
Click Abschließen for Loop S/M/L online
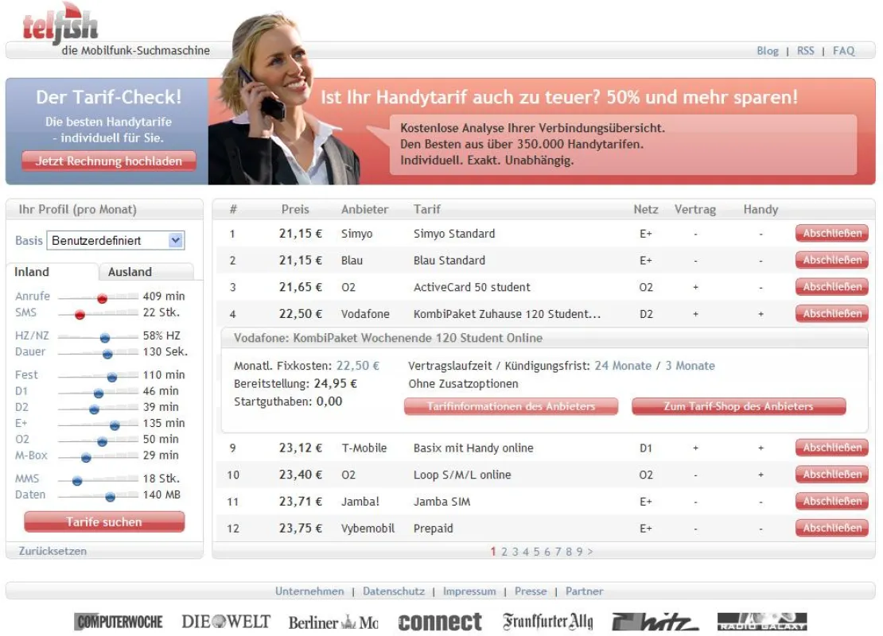click(x=832, y=475)
